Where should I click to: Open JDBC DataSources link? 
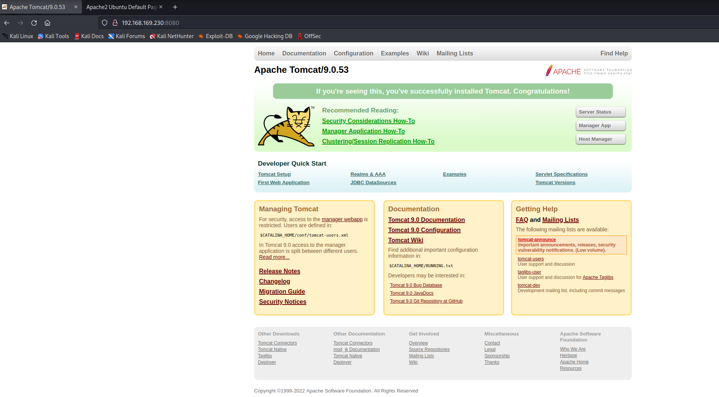373,183
